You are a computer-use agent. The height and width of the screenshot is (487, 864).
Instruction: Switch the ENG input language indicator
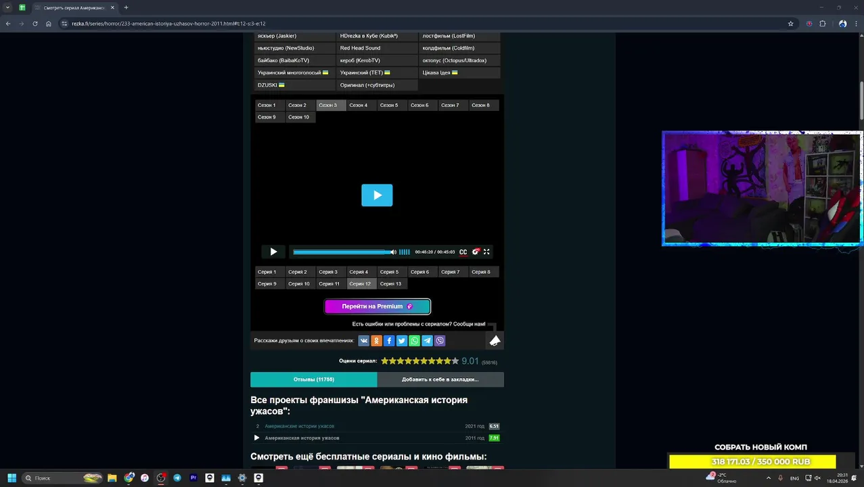coord(794,478)
